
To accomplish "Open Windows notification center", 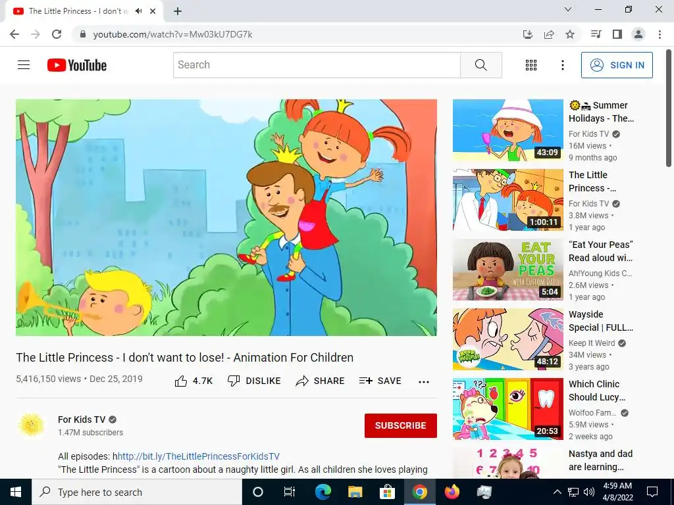I will pos(652,492).
